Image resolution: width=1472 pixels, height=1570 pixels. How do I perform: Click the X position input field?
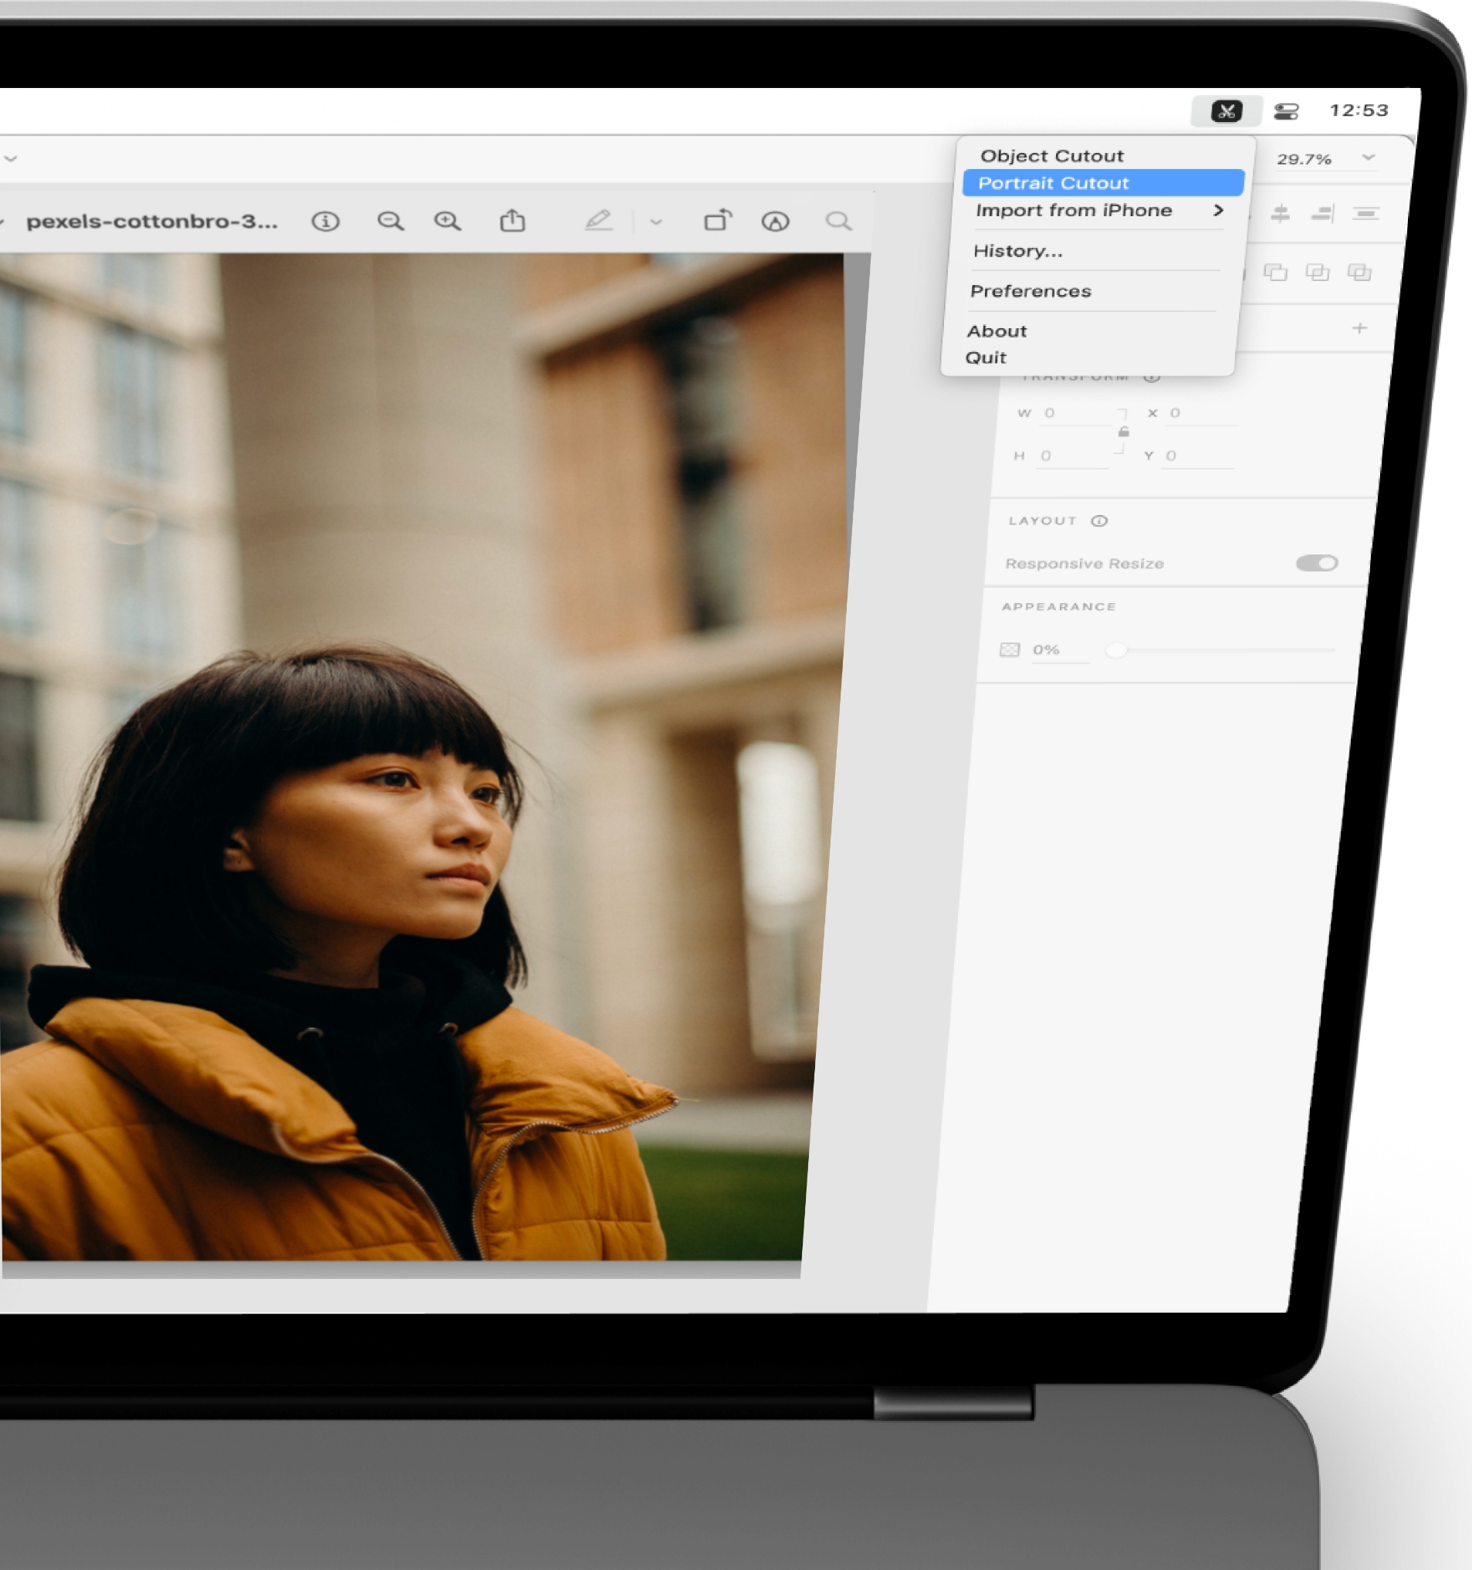pos(1203,413)
